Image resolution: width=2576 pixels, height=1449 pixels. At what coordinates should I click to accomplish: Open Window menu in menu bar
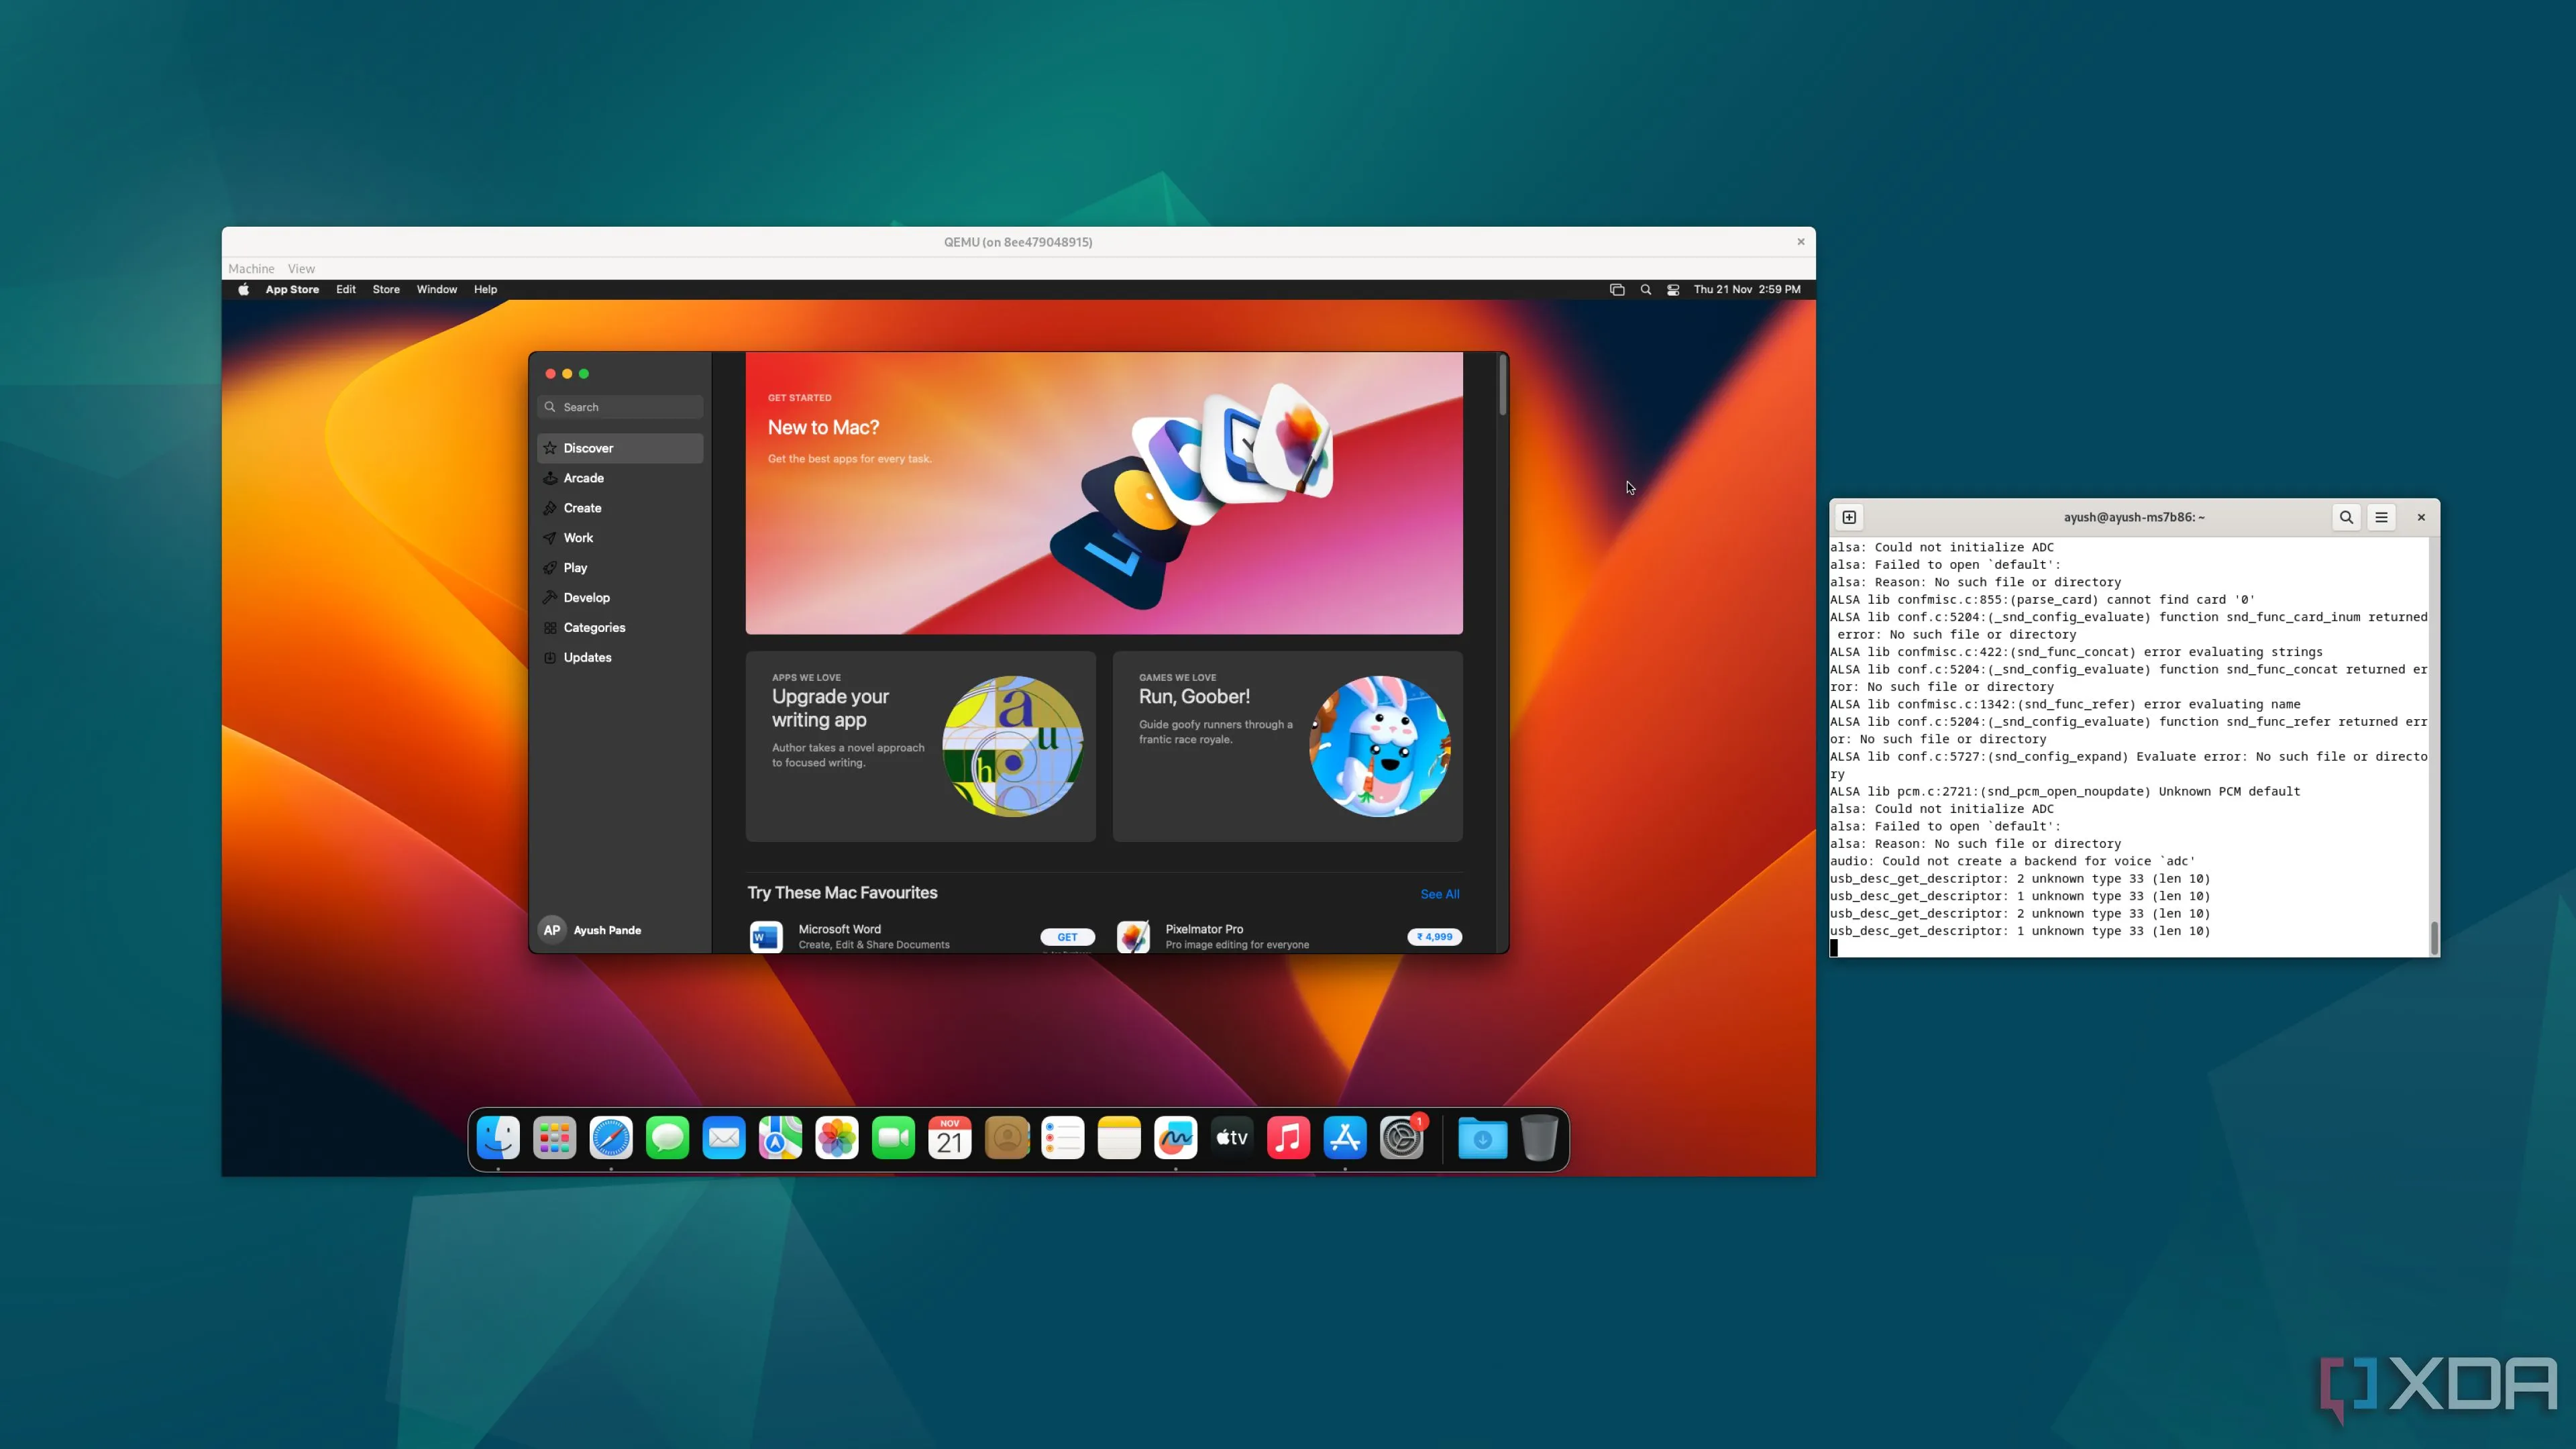coord(437,290)
